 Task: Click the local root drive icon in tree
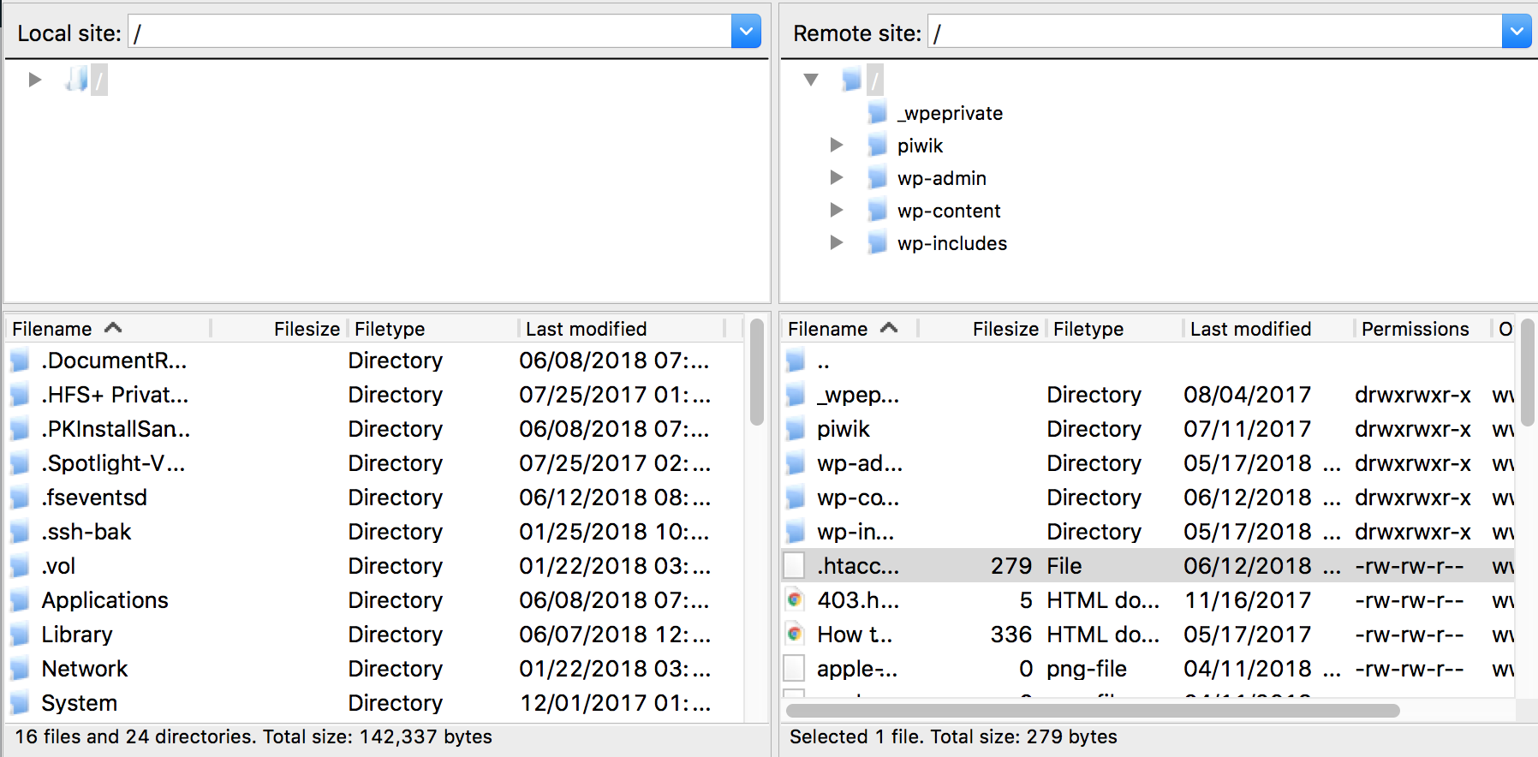pyautogui.click(x=76, y=80)
